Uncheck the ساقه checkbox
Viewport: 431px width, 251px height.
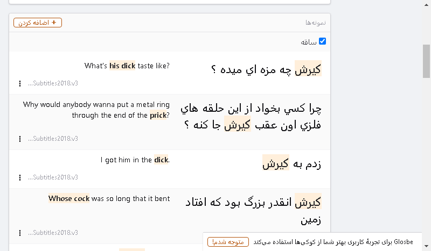(x=322, y=41)
